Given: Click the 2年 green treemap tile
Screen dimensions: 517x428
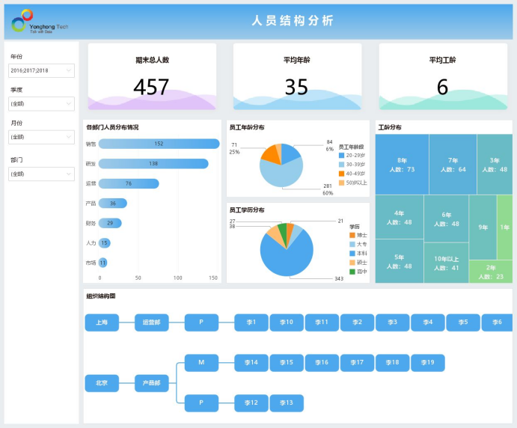Looking at the screenshot, I should 490,272.
